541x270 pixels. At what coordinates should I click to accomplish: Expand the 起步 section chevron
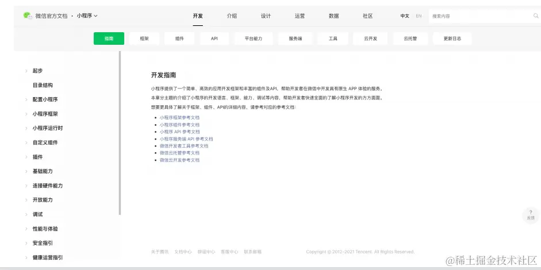coord(26,71)
